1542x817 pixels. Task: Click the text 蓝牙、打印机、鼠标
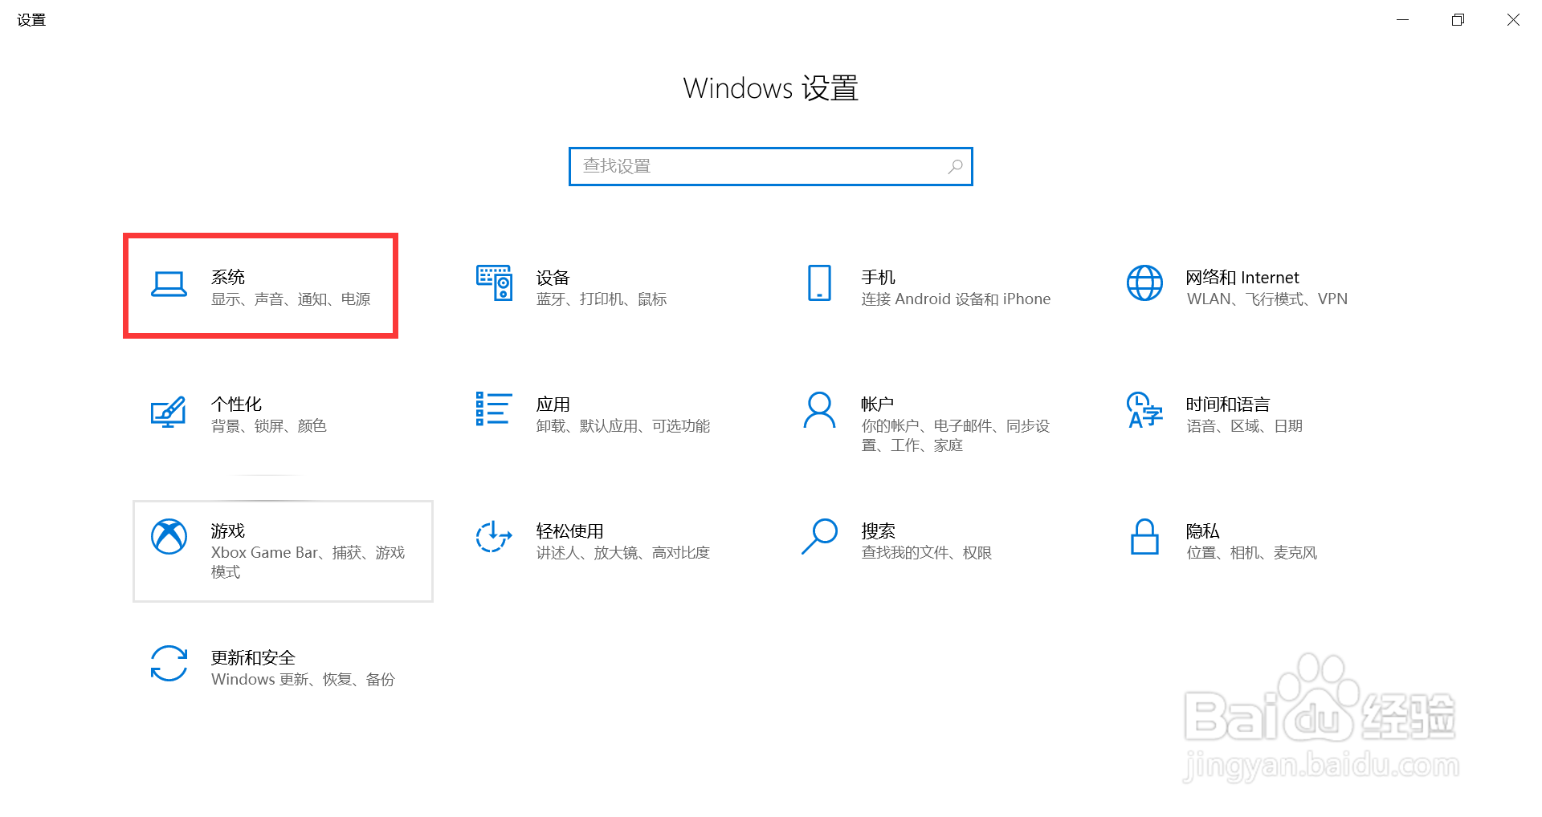pyautogui.click(x=602, y=299)
